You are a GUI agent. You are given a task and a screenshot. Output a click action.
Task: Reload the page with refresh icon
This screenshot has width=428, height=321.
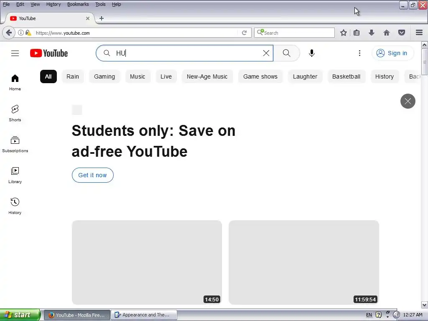tap(244, 33)
